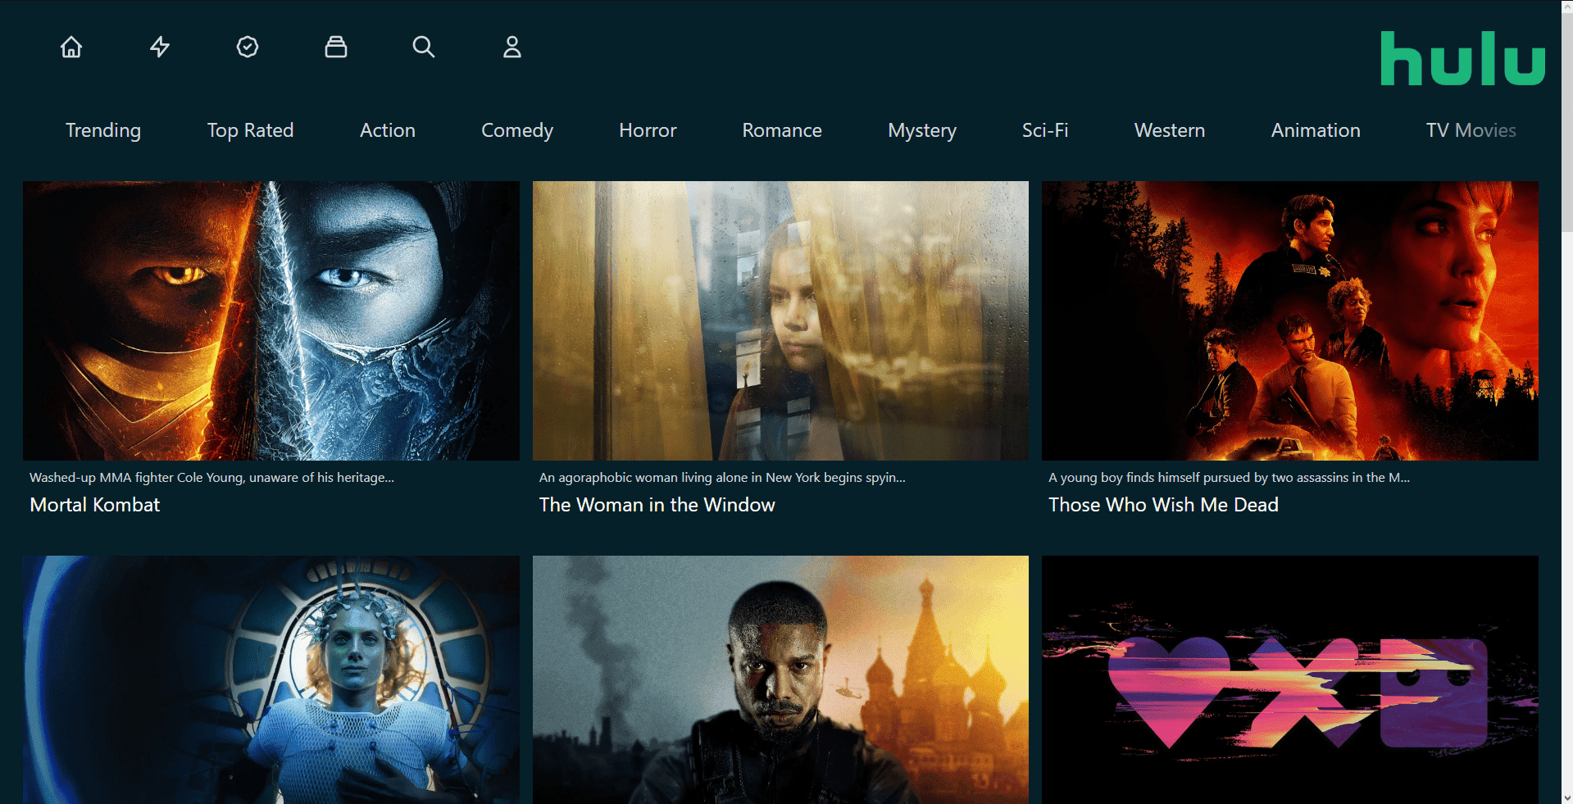This screenshot has width=1573, height=804.
Task: Click the 'A young boy finds himself pursued' description
Action: pyautogui.click(x=1229, y=477)
